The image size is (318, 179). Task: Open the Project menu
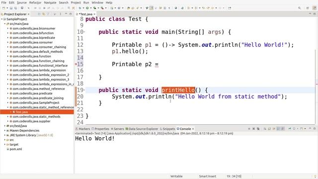pos(76,2)
